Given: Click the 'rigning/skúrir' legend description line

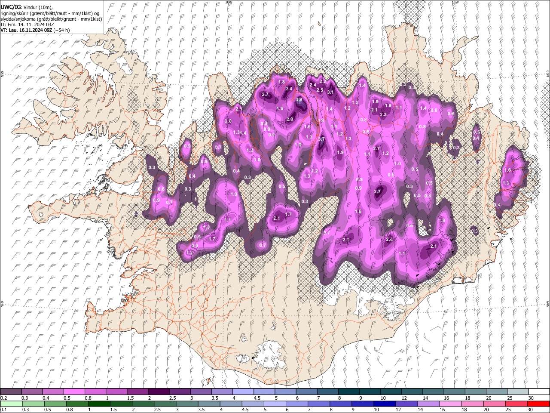Looking at the screenshot, I should (x=50, y=13).
